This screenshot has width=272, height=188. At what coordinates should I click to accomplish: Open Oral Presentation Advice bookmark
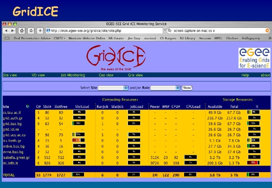(x=32, y=38)
